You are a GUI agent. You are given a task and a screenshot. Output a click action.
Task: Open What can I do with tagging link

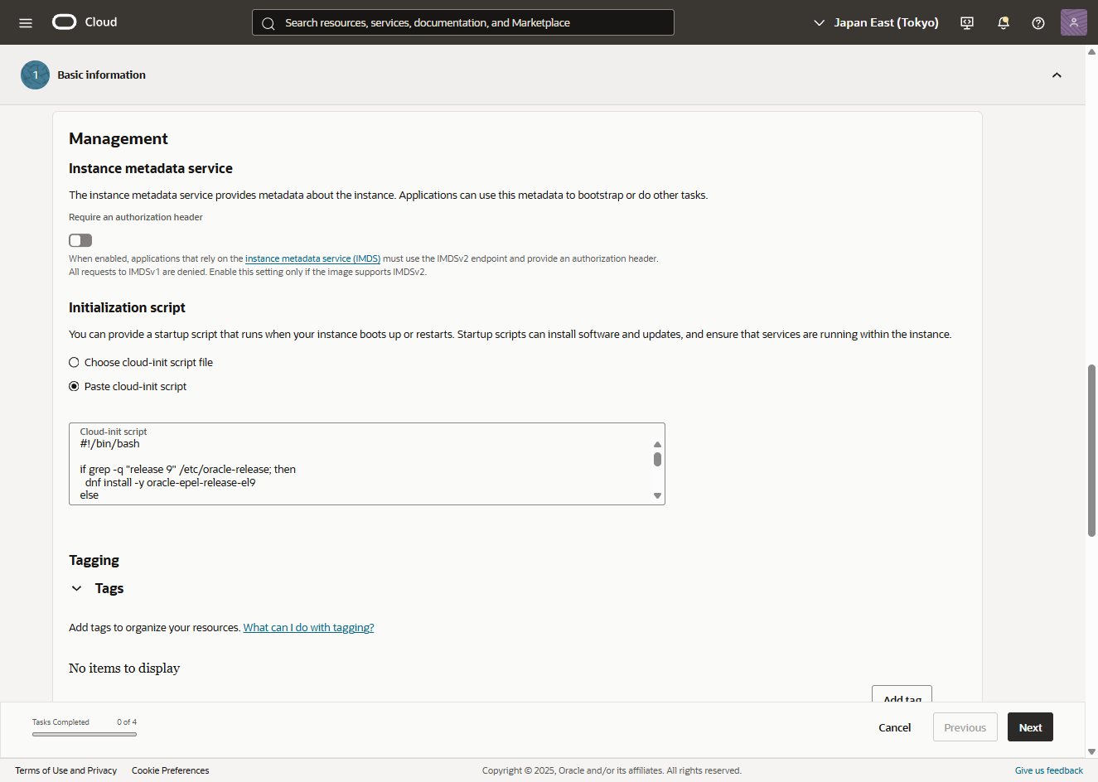(x=308, y=627)
